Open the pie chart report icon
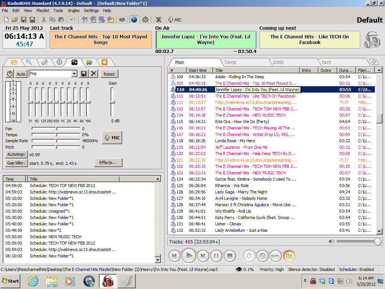 pos(122,20)
